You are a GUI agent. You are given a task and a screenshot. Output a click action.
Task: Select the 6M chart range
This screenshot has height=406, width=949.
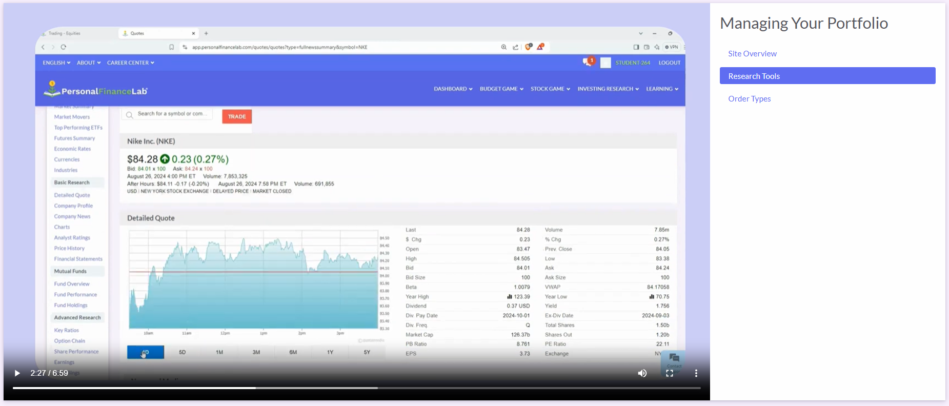(x=293, y=352)
